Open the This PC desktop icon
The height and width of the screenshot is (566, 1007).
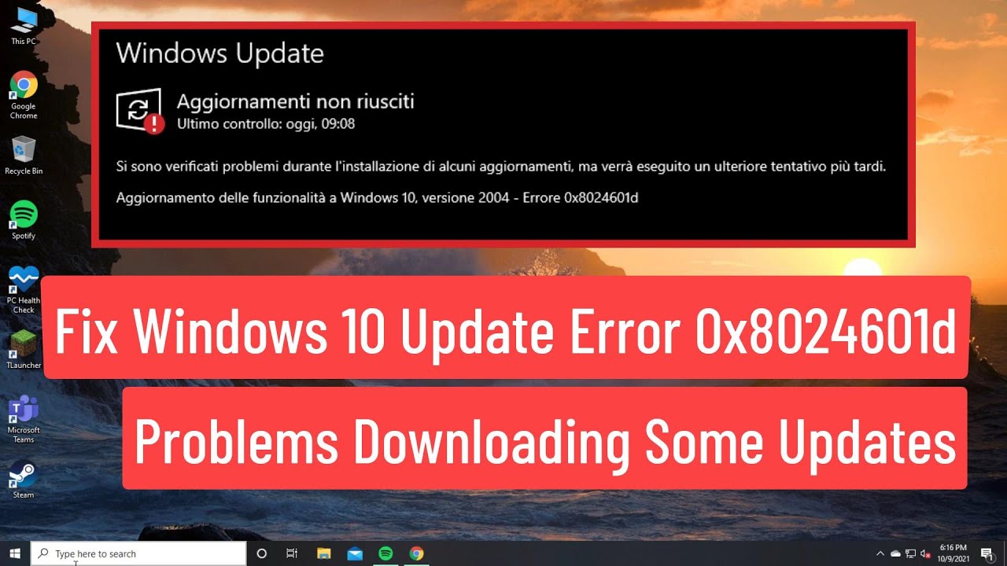click(x=24, y=24)
